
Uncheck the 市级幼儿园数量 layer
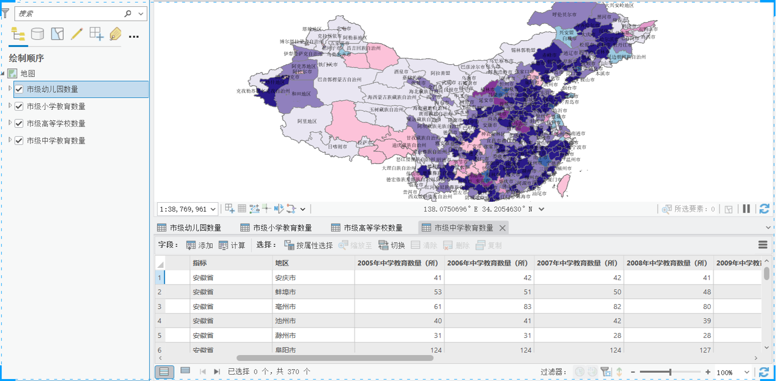point(19,89)
